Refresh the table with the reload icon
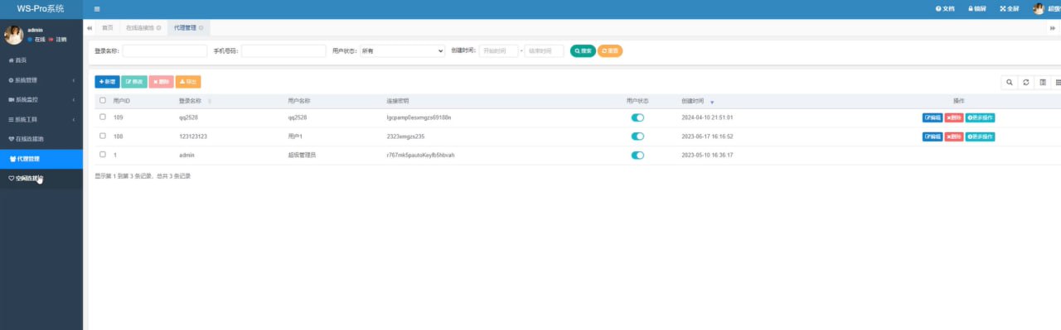The width and height of the screenshot is (1061, 330). [x=1025, y=82]
